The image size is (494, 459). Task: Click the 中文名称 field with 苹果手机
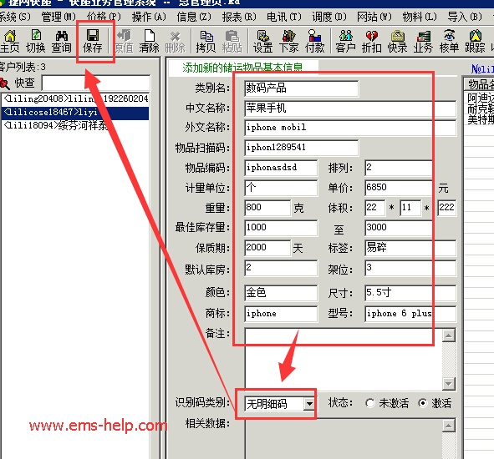click(350, 108)
